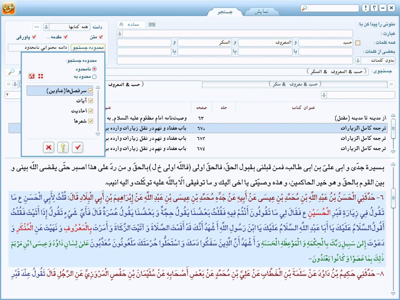
Task: Uncheck the احادیث checkbox
Action: (91, 111)
